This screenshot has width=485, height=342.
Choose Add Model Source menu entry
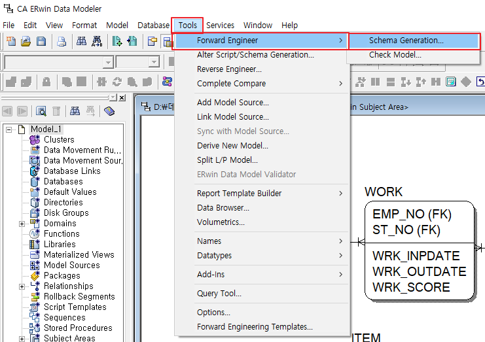262,102
